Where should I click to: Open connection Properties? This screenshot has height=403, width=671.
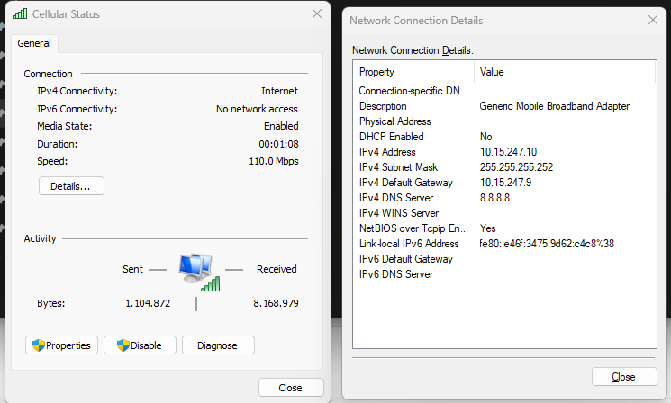tap(61, 345)
